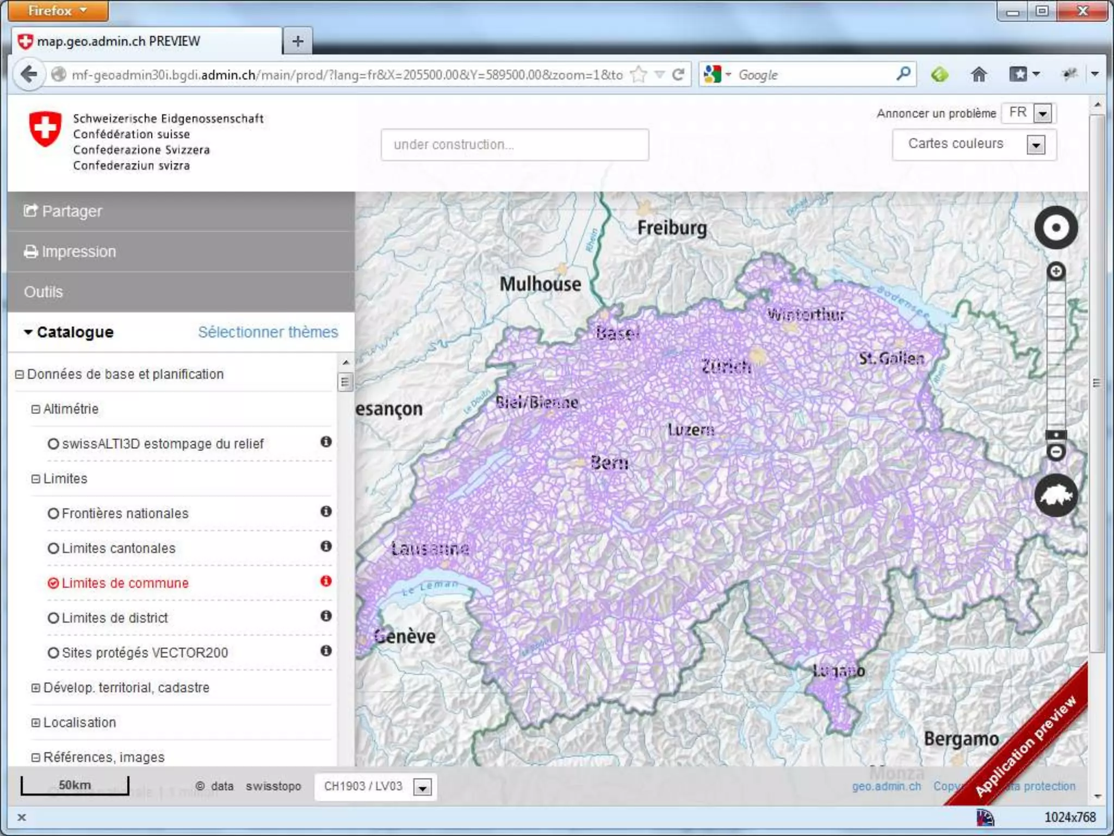Viewport: 1114px width, 836px height.
Task: Zoom out with the minus button
Action: coord(1056,452)
